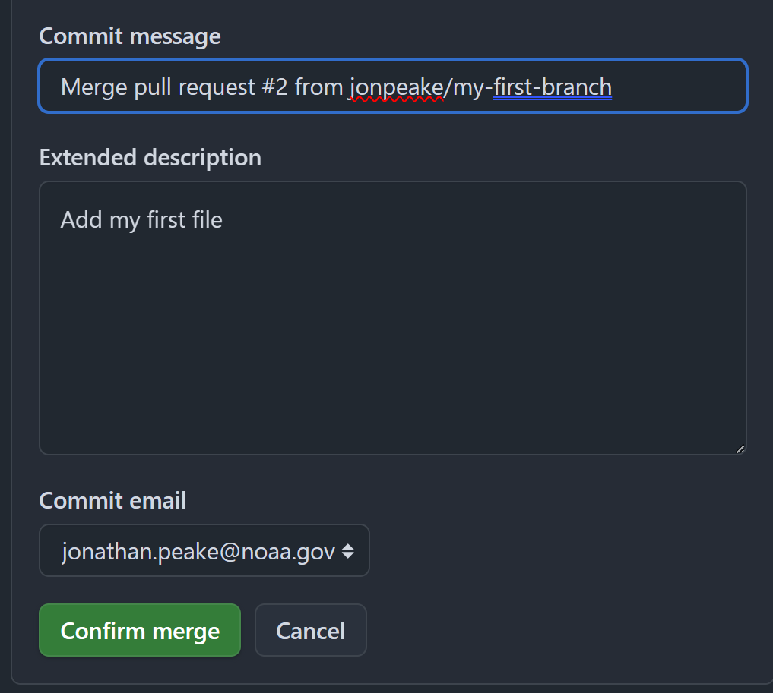Place cursor on 'Add my first file' text

click(141, 219)
